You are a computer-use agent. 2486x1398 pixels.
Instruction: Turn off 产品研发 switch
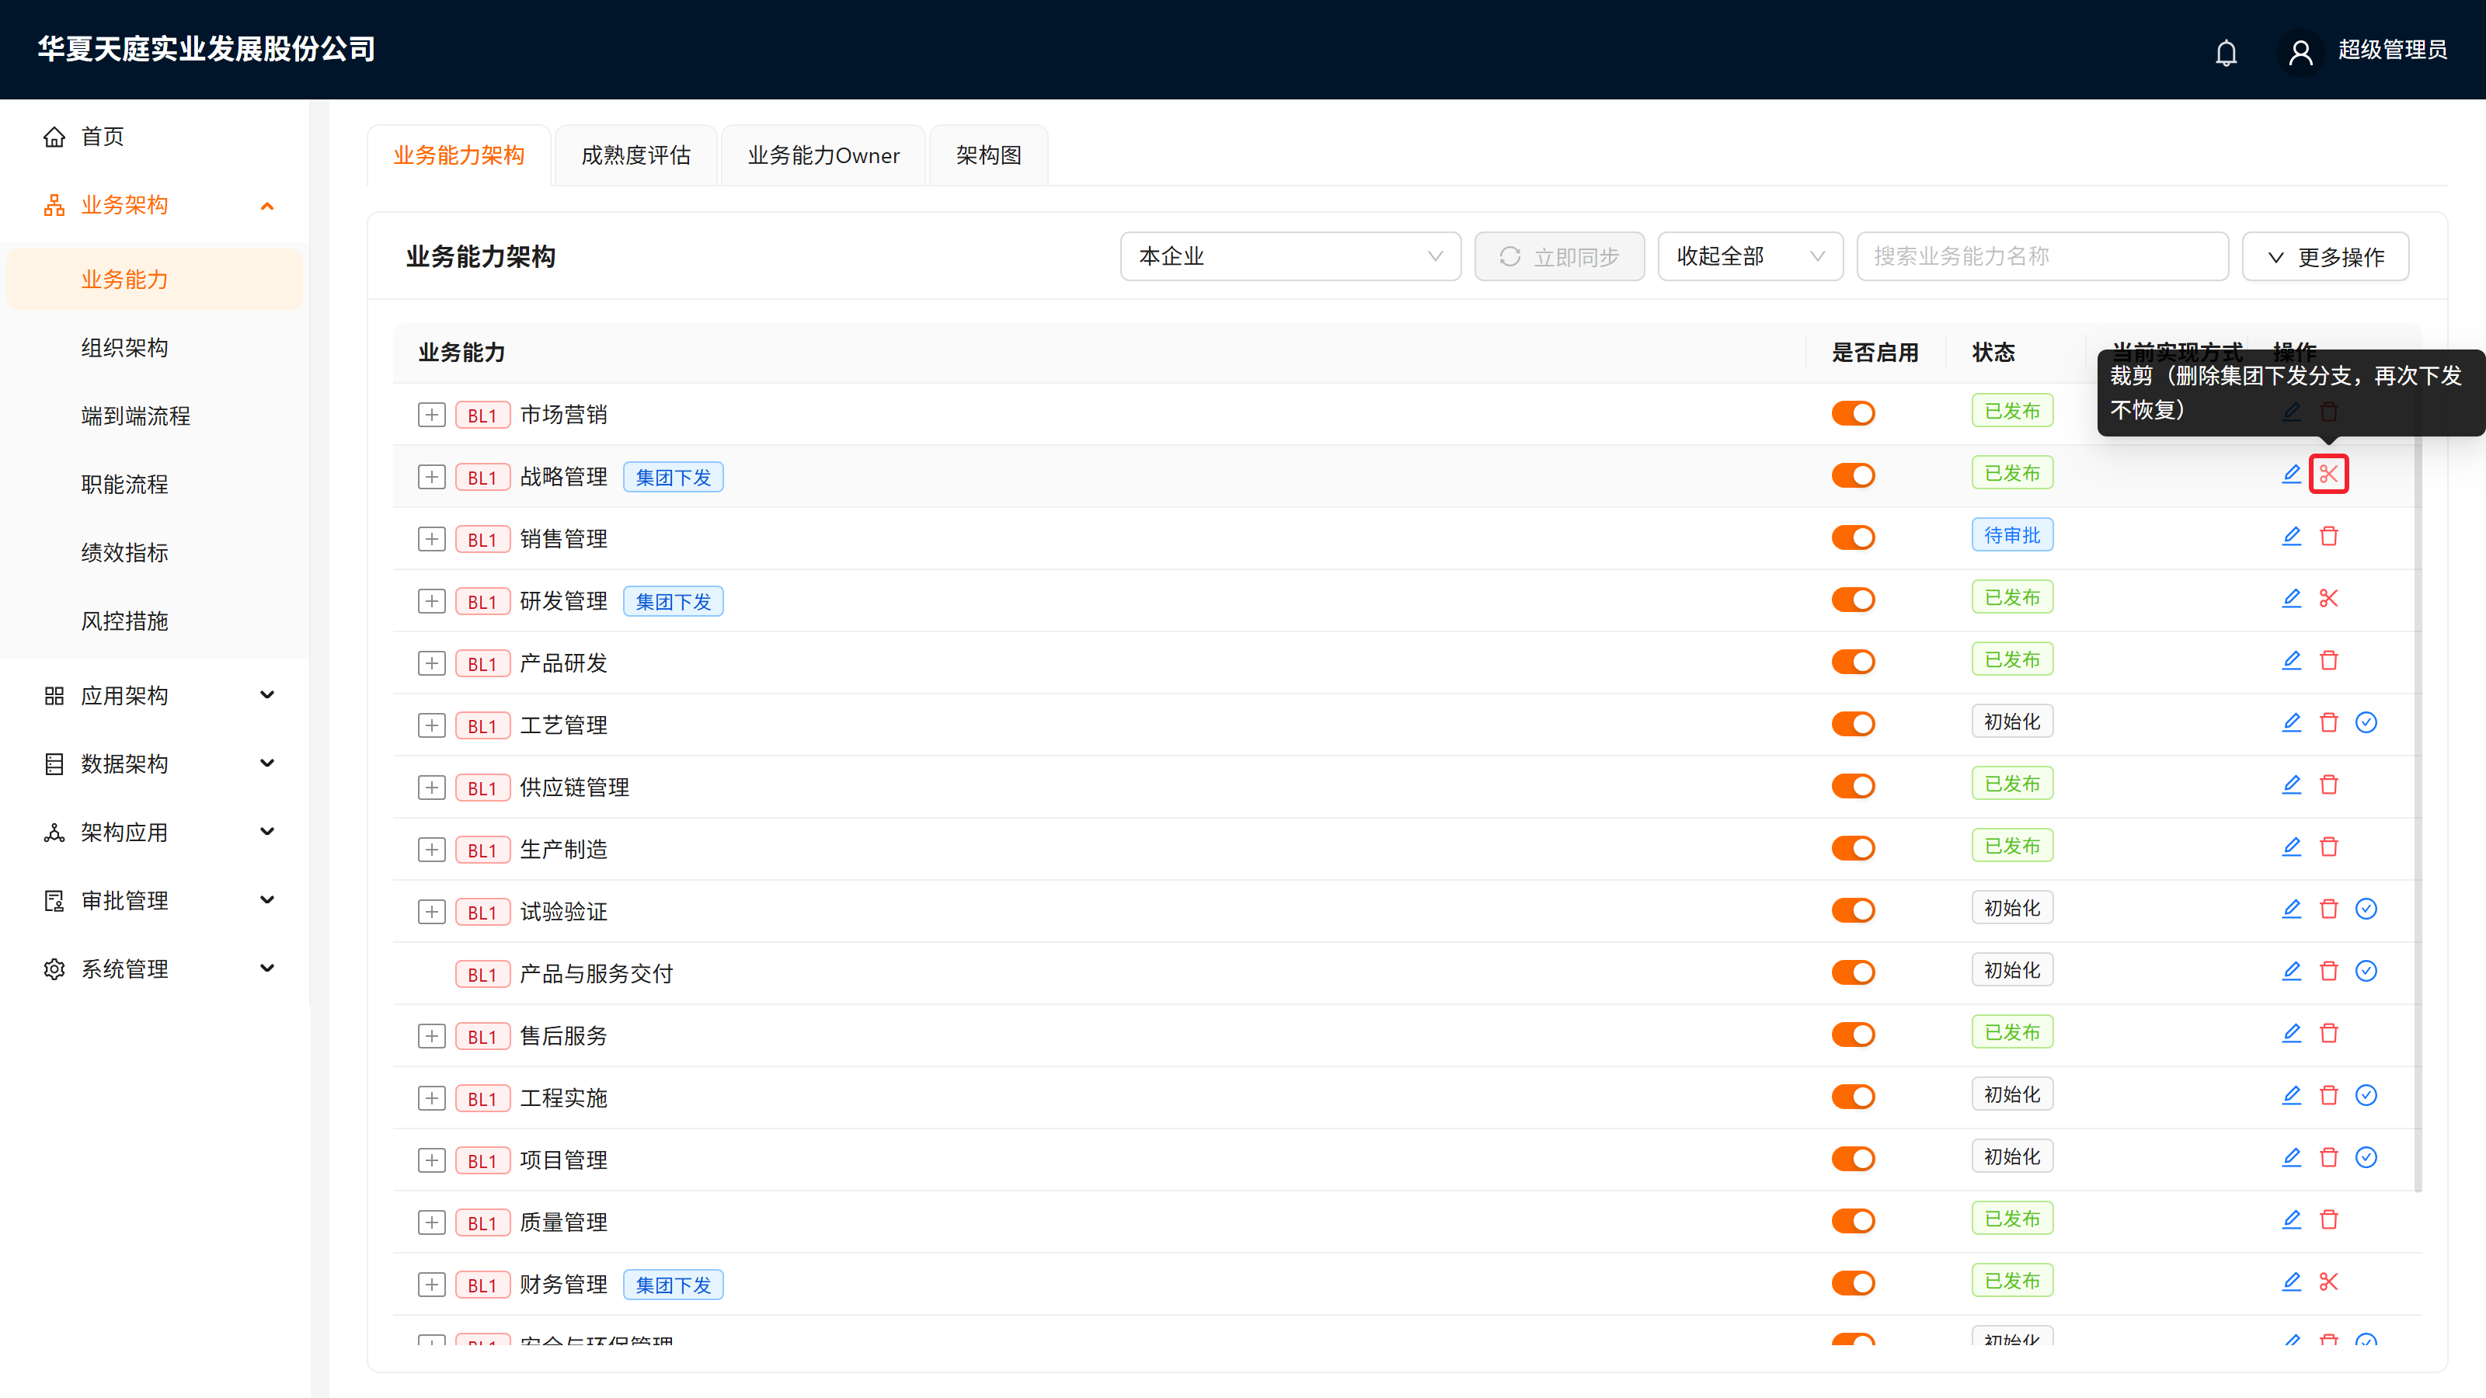(1853, 662)
